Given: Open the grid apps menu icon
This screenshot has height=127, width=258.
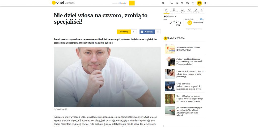Looking at the screenshot, I should (x=205, y=3).
